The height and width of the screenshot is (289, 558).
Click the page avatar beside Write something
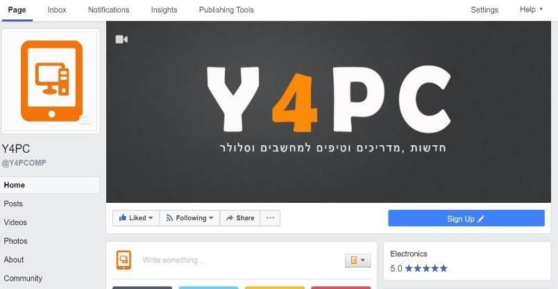pyautogui.click(x=124, y=260)
